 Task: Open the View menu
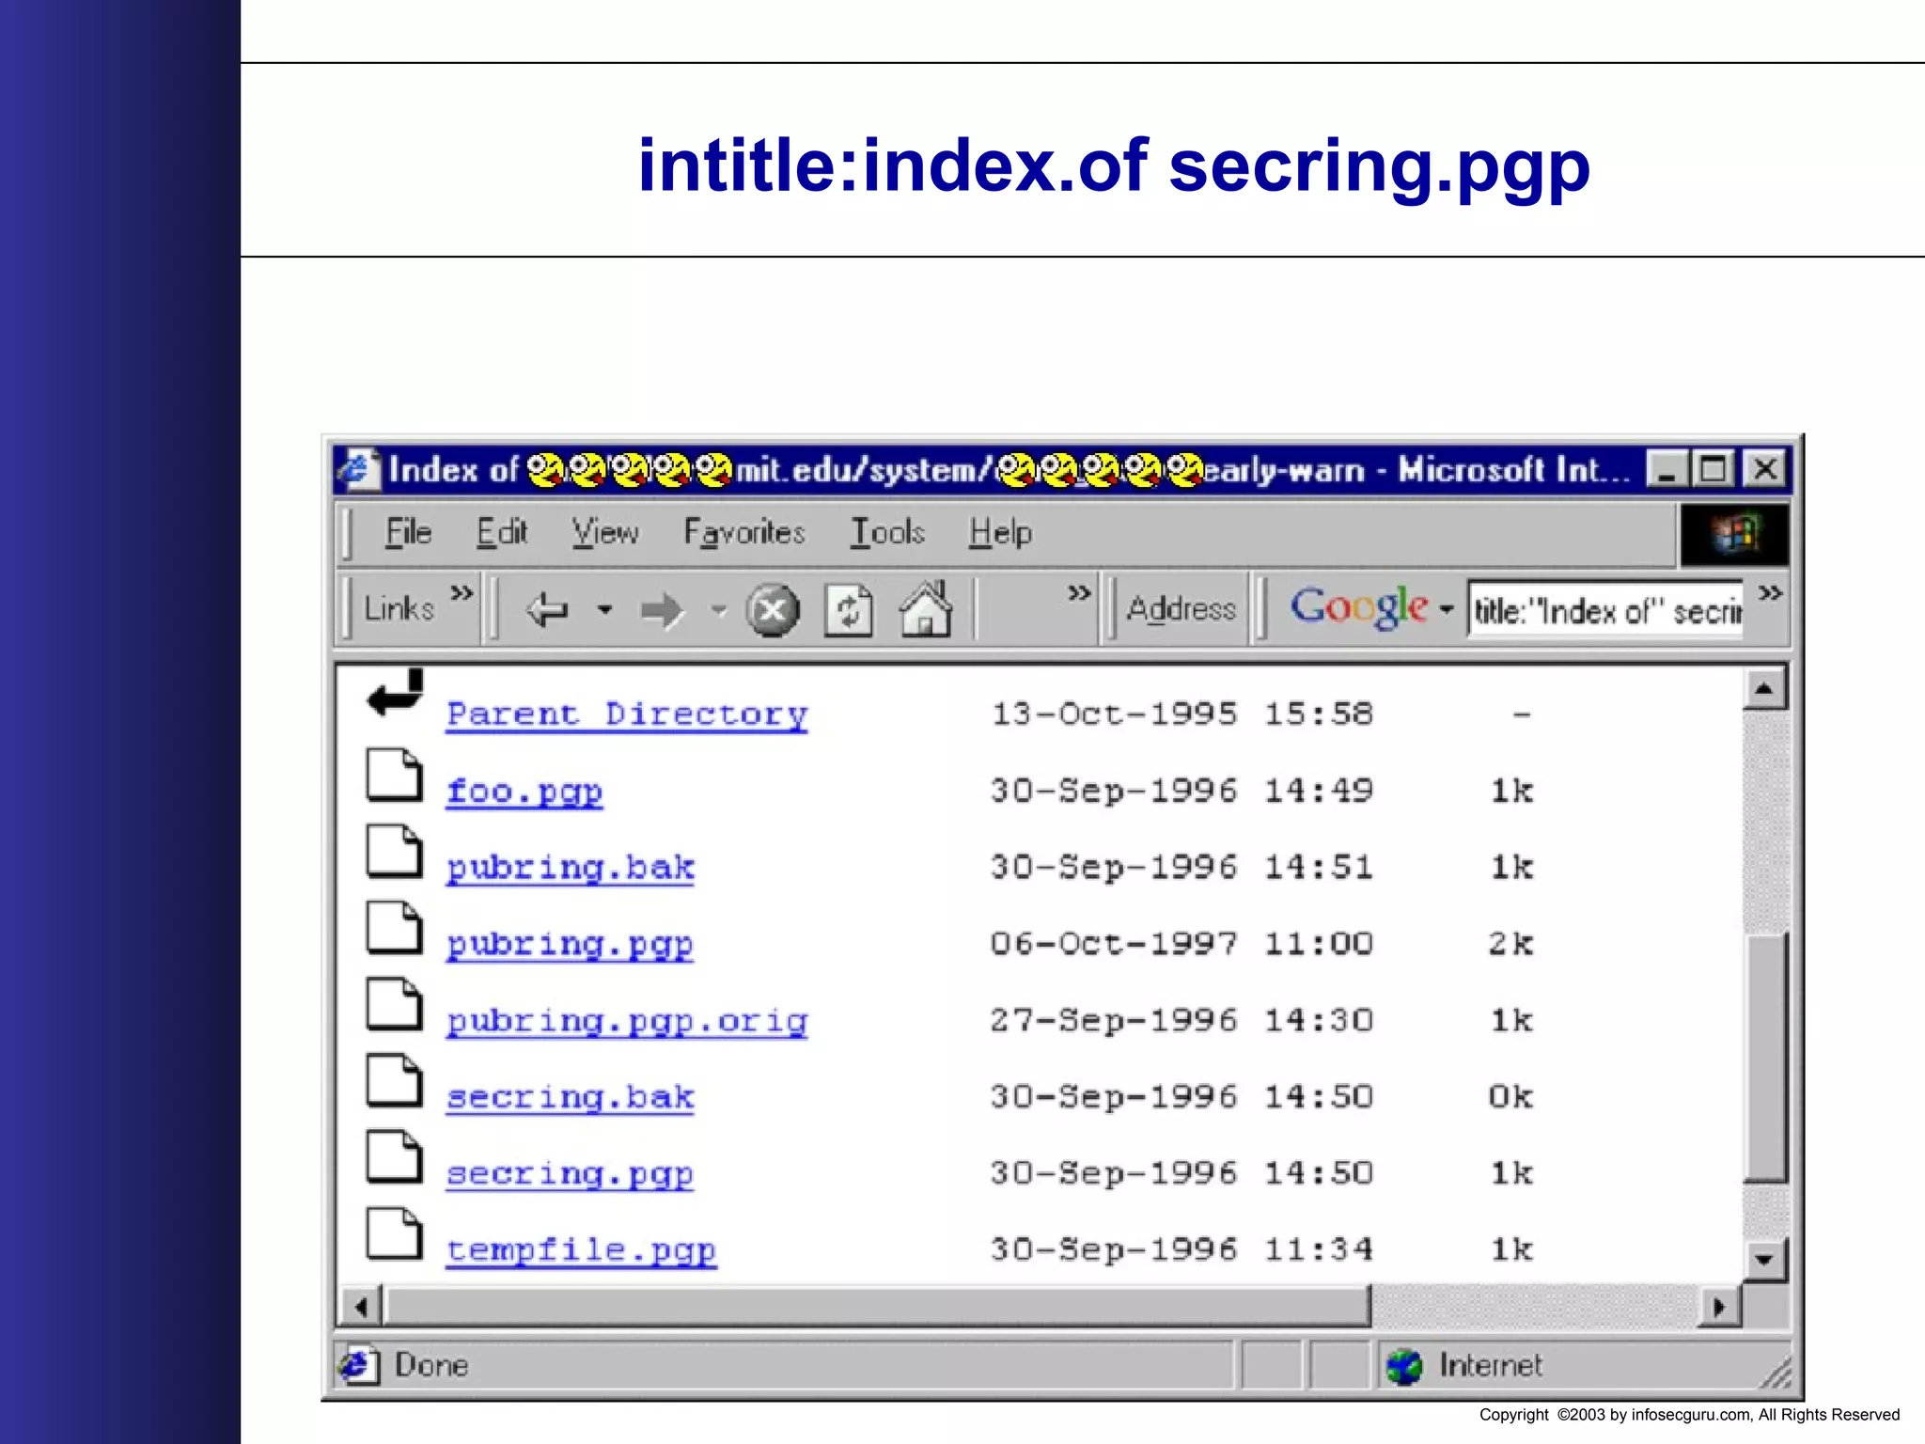(x=605, y=532)
